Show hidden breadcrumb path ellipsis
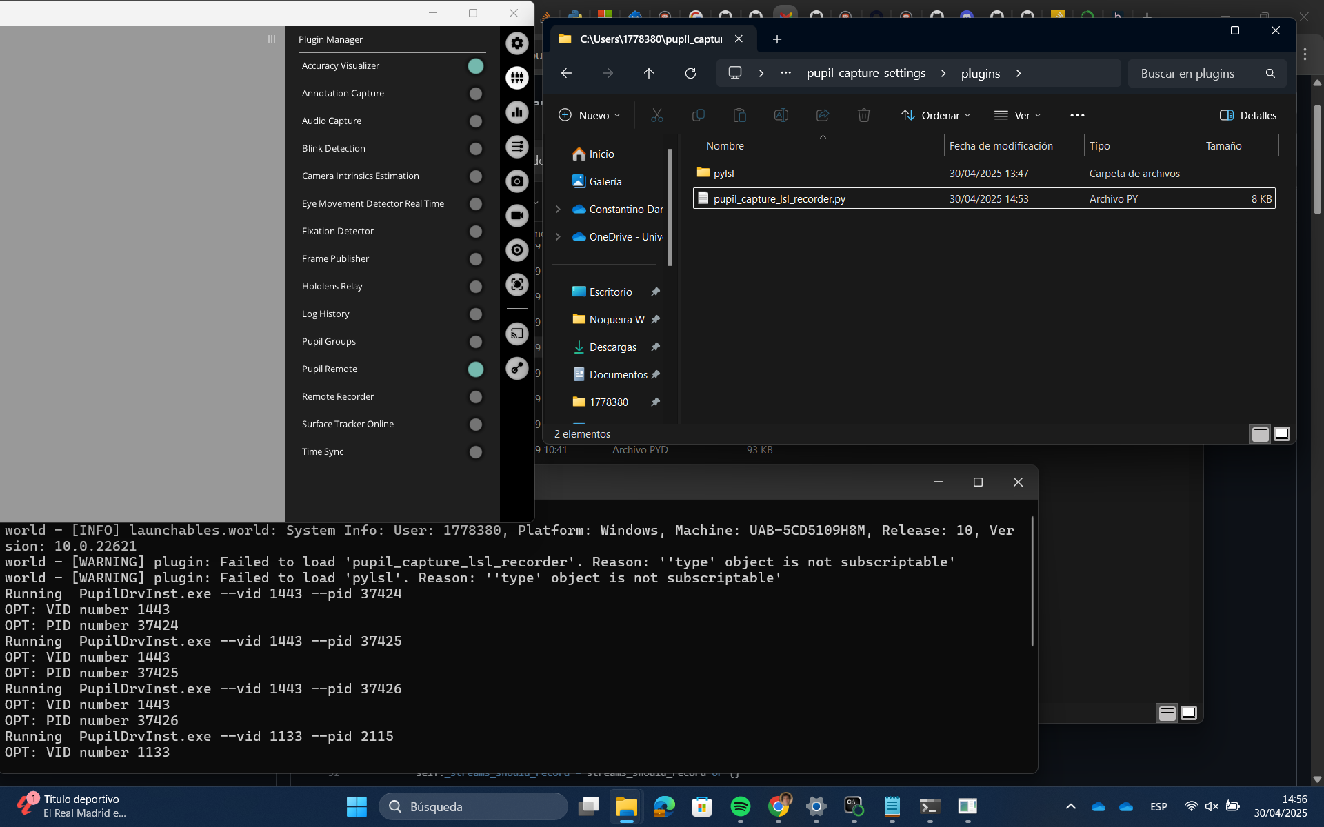 [785, 73]
